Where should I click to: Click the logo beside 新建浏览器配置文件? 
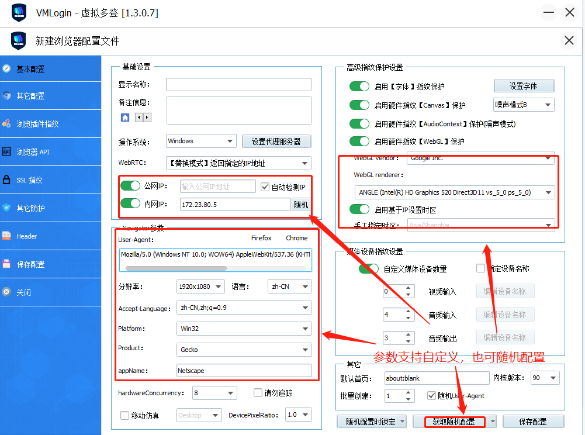(x=18, y=41)
